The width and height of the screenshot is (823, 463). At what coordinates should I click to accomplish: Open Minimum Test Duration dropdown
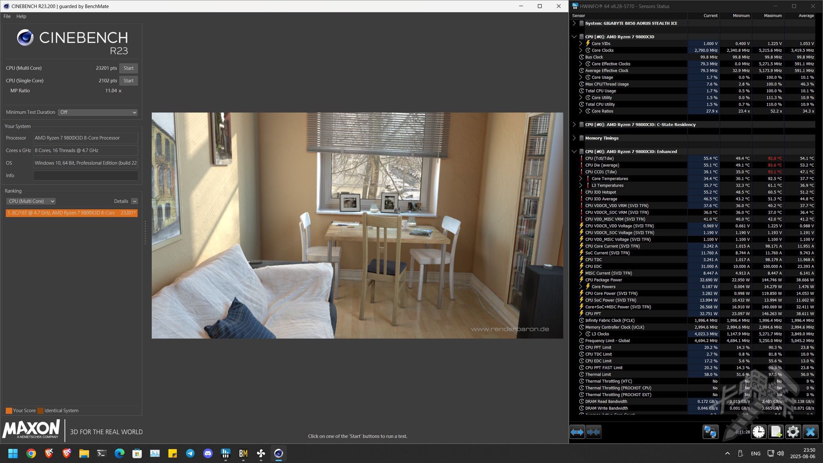click(x=98, y=112)
